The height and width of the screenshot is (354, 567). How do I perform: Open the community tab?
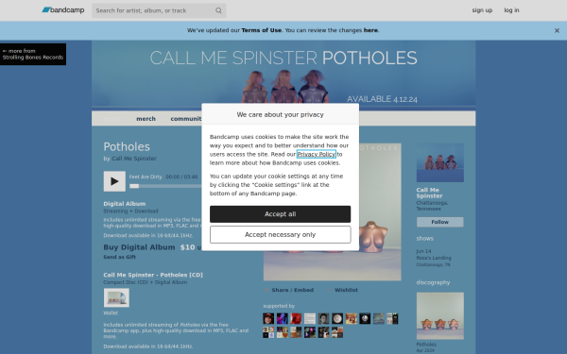coord(186,119)
